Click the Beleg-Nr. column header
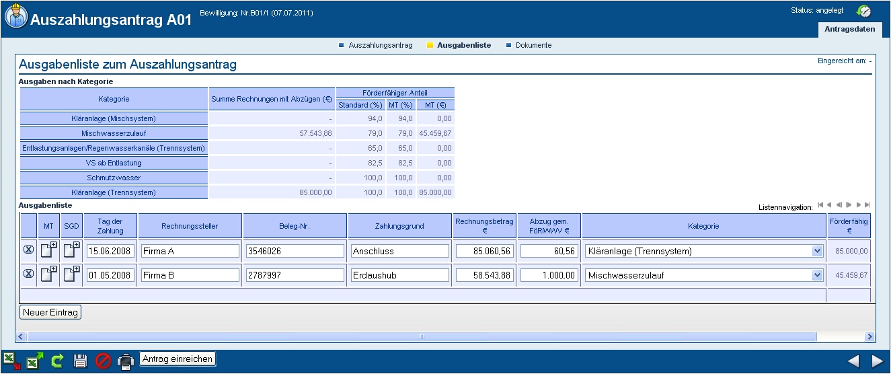 295,226
